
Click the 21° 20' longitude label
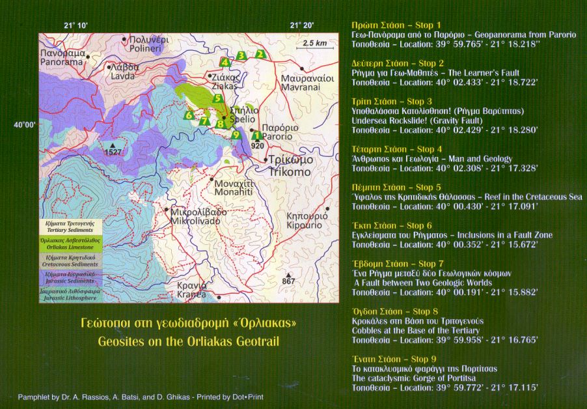tap(302, 25)
